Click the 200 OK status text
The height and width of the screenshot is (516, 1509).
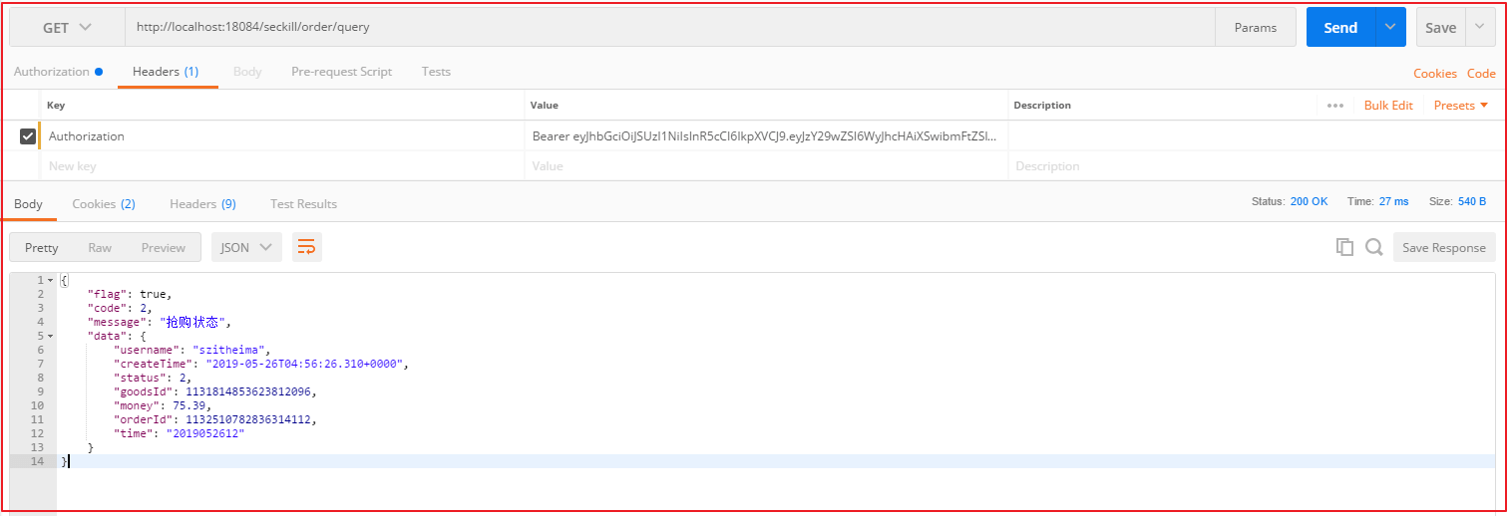pyautogui.click(x=1309, y=201)
